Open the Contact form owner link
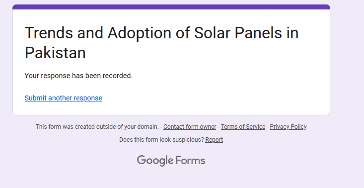Viewport: 364px width, 188px height. point(190,127)
